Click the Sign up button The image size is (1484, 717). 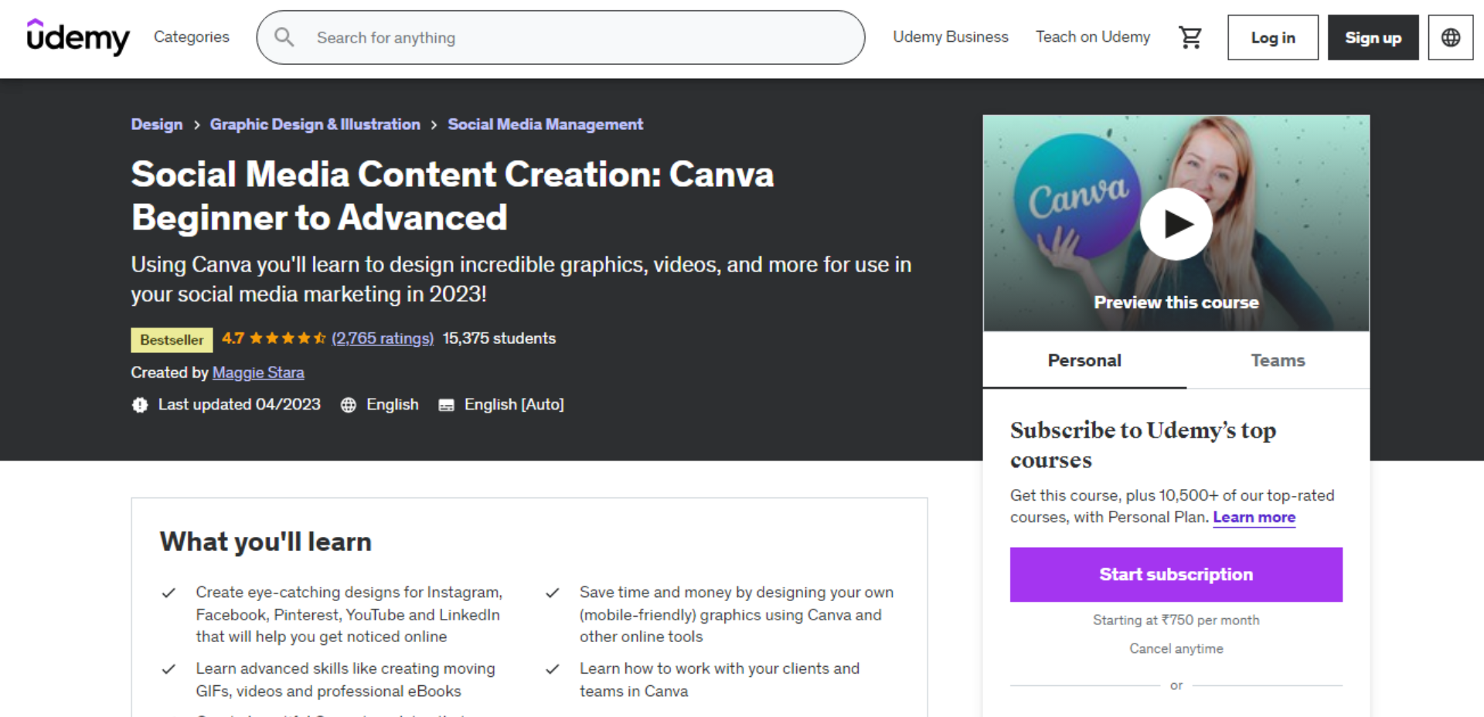[x=1373, y=37]
